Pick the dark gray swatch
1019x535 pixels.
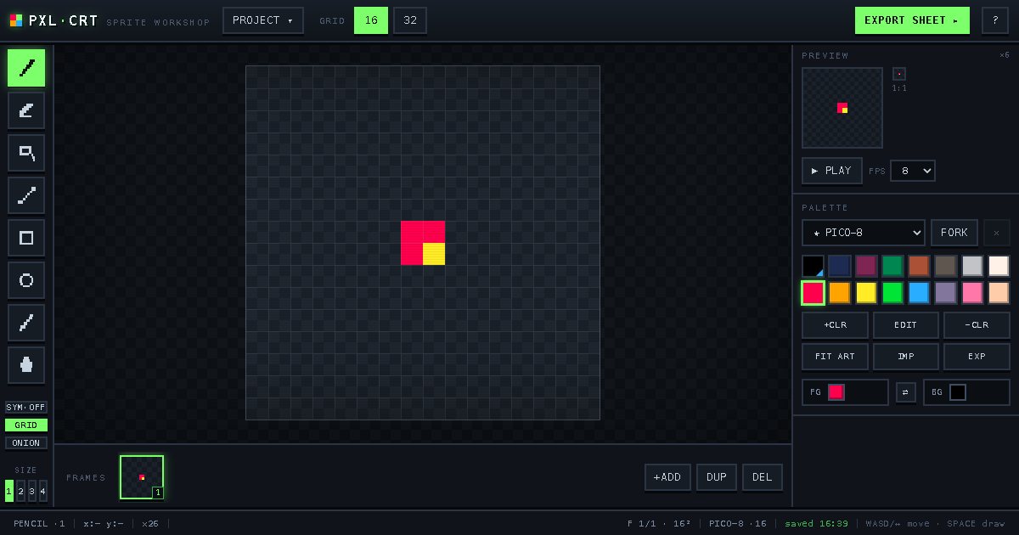[945, 266]
